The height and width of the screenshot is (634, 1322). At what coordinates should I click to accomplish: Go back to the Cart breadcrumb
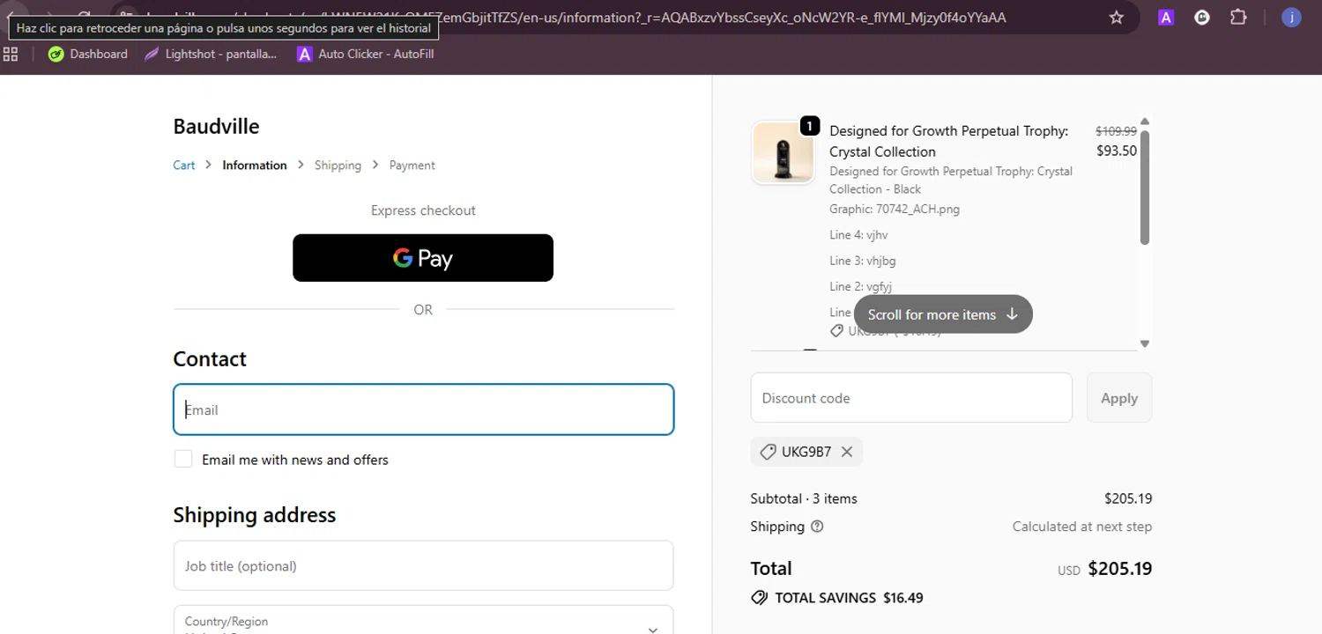tap(184, 165)
